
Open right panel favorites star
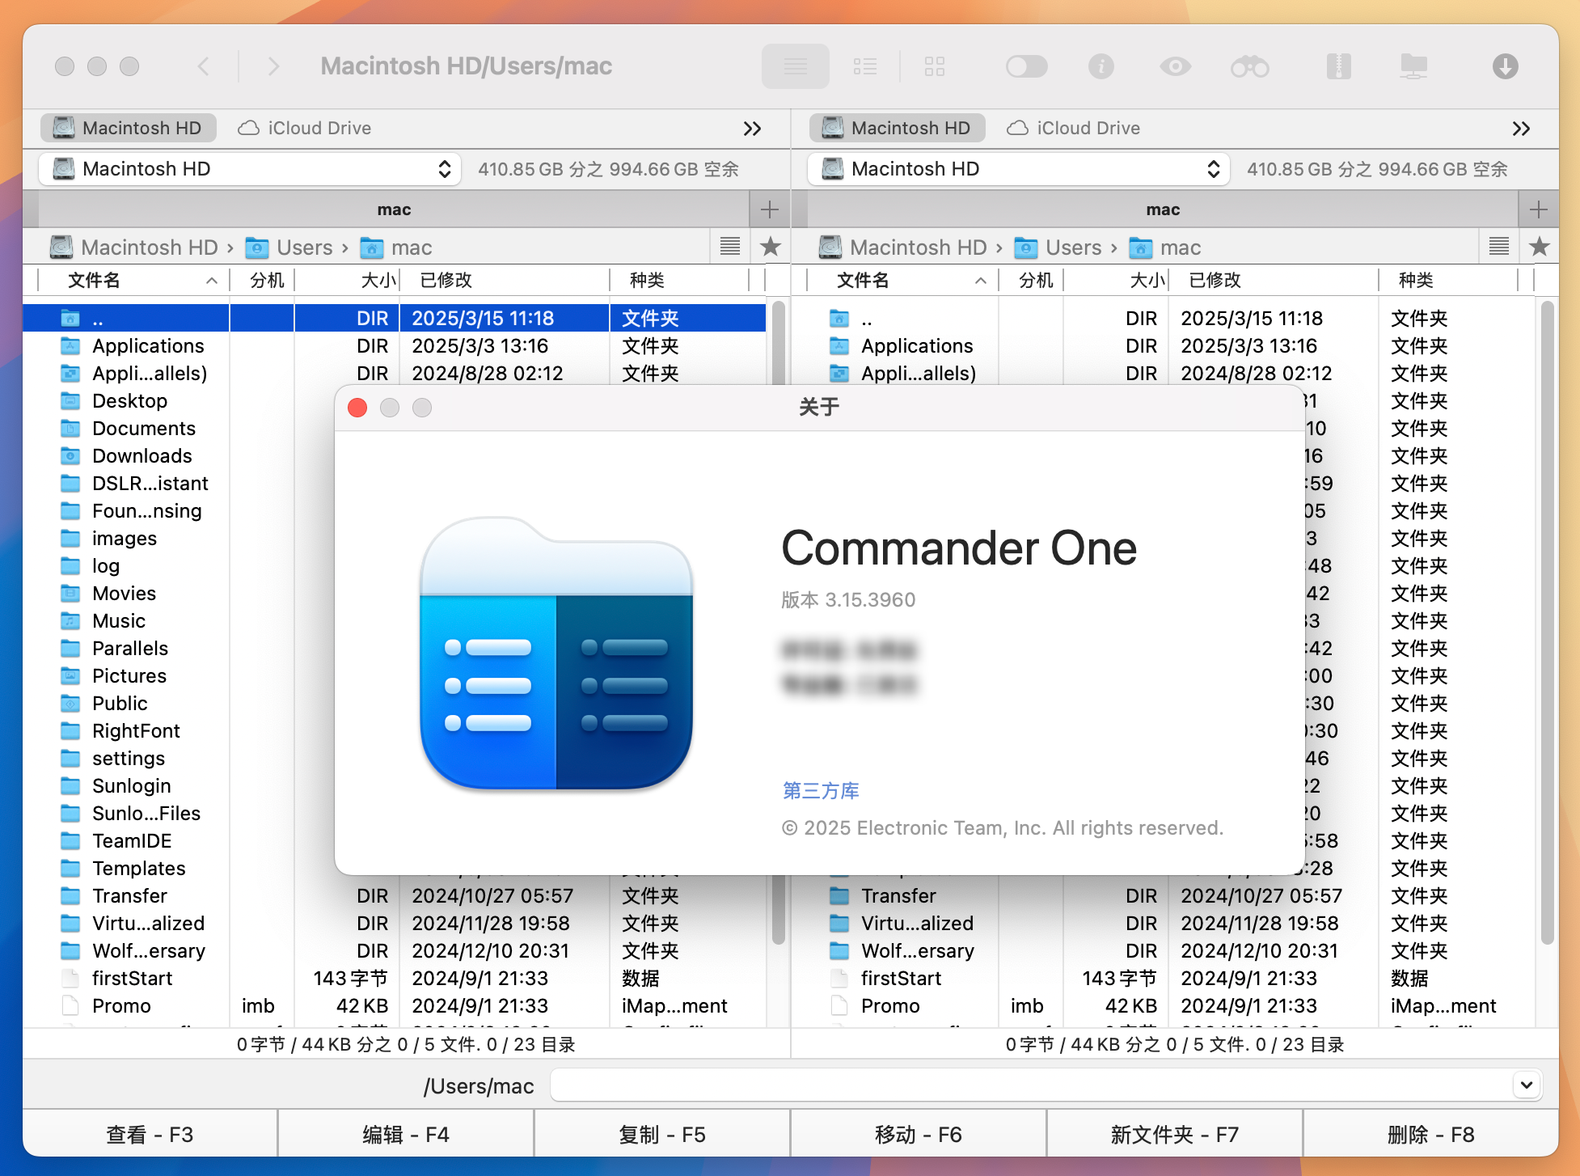coord(1540,247)
